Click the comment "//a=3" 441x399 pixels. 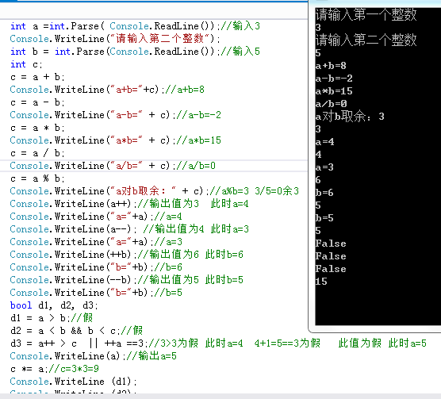[168, 242]
